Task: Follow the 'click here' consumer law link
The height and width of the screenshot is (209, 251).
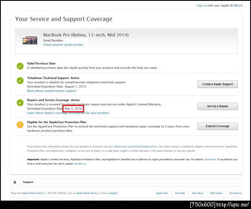Action: 210,159
